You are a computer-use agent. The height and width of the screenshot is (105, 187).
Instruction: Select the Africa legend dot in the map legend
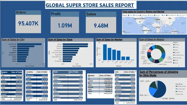(129, 15)
